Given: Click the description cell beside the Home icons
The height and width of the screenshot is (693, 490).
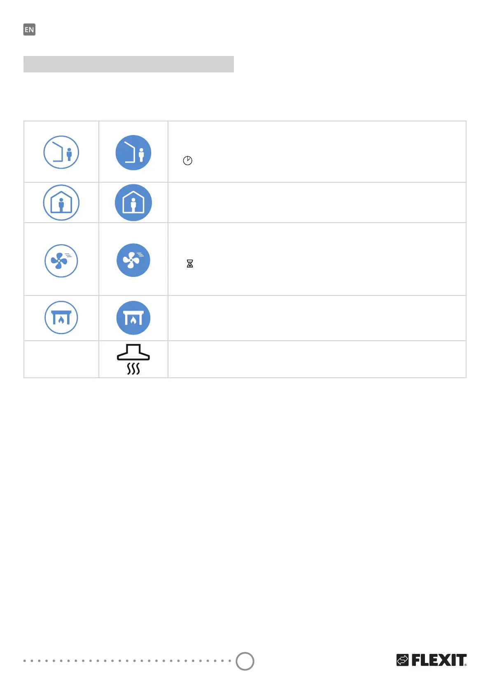Looking at the screenshot, I should tap(317, 203).
